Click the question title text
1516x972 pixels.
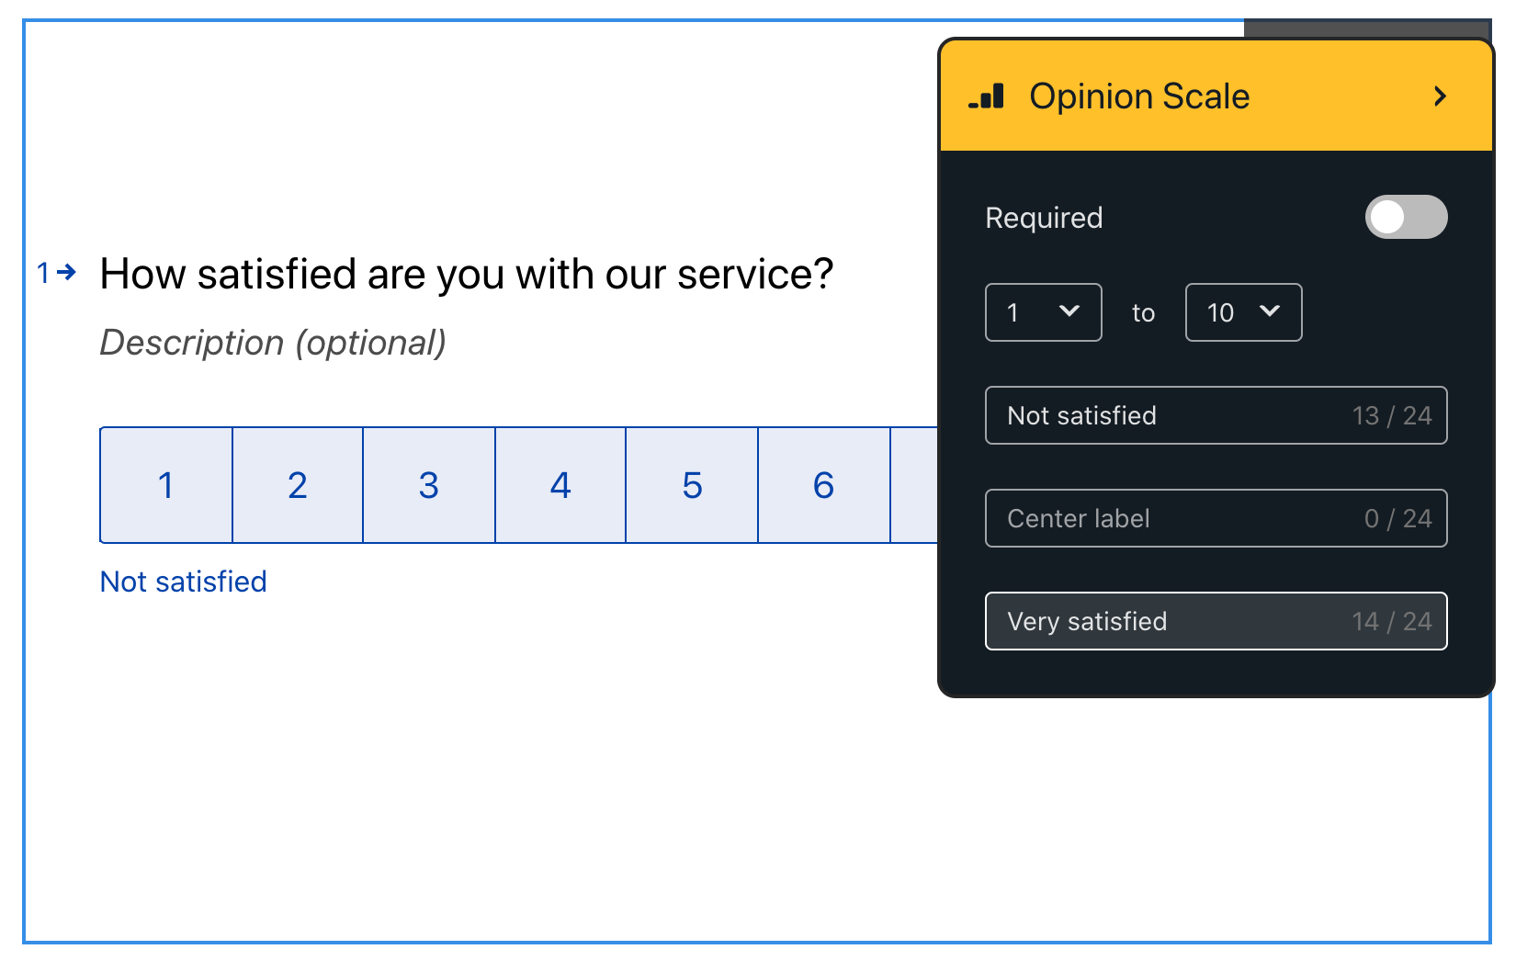467,274
